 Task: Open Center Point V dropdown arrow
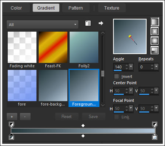[x=156, y=91]
